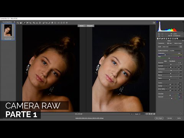Click the Hecho button
The height and width of the screenshot is (138, 184).
[179, 118]
